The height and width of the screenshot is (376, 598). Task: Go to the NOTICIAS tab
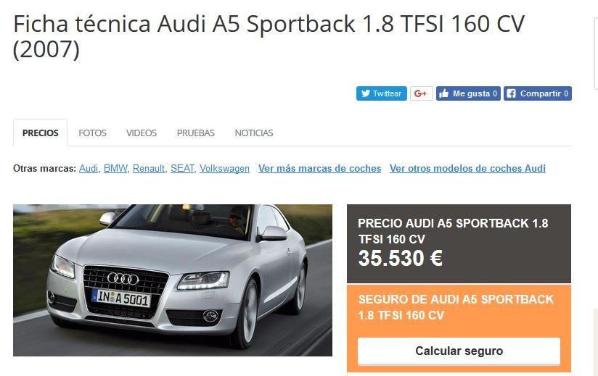click(254, 133)
